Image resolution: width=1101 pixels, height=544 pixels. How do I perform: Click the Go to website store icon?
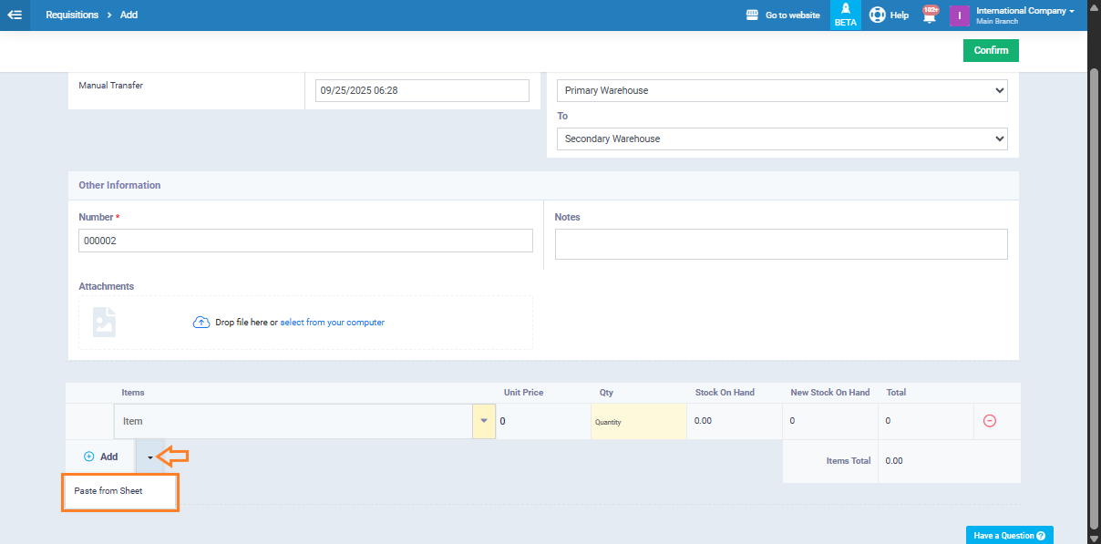coord(752,15)
